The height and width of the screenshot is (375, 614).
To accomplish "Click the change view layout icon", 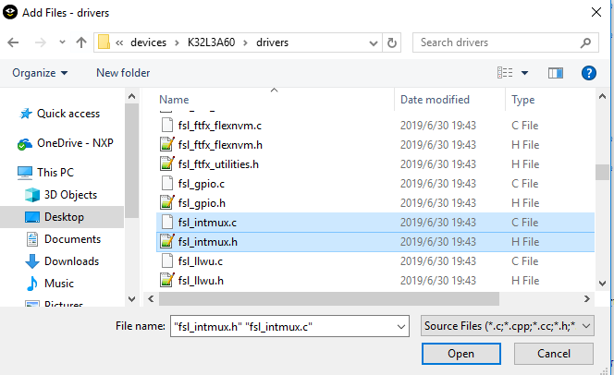I will click(506, 72).
